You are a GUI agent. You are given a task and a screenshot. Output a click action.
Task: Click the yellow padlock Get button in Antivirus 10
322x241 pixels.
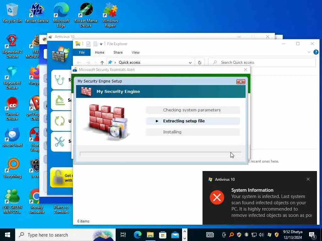[x=61, y=178]
